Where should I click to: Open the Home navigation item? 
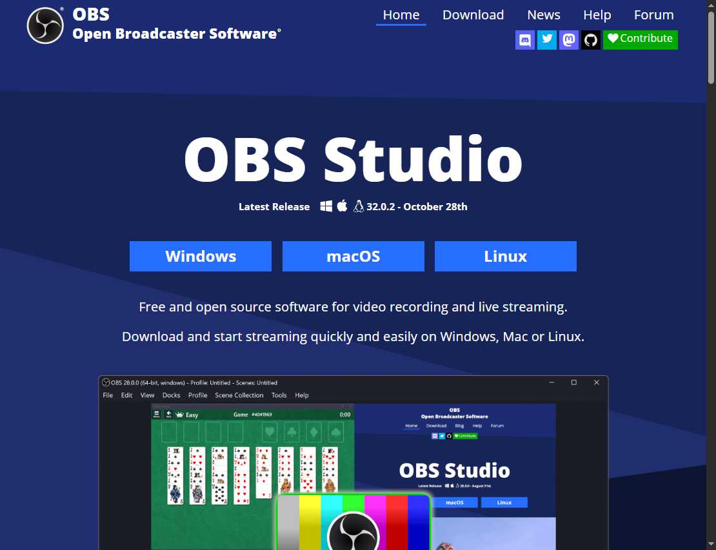click(401, 14)
